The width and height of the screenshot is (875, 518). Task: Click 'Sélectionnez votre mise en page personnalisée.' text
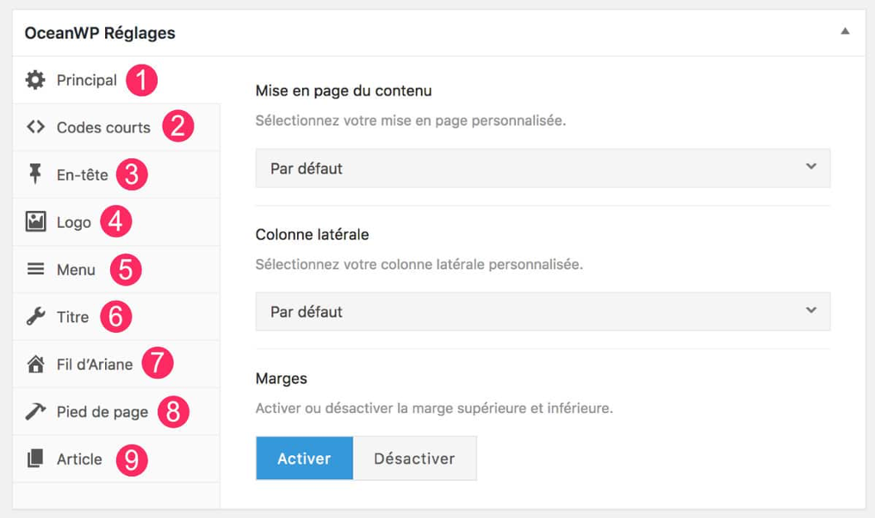411,120
